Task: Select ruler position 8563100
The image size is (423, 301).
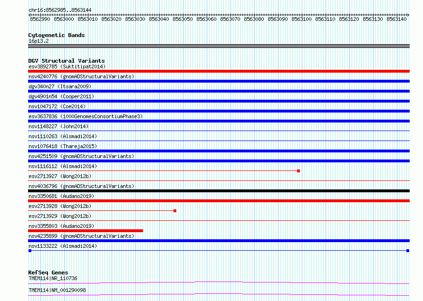Action: click(x=301, y=19)
